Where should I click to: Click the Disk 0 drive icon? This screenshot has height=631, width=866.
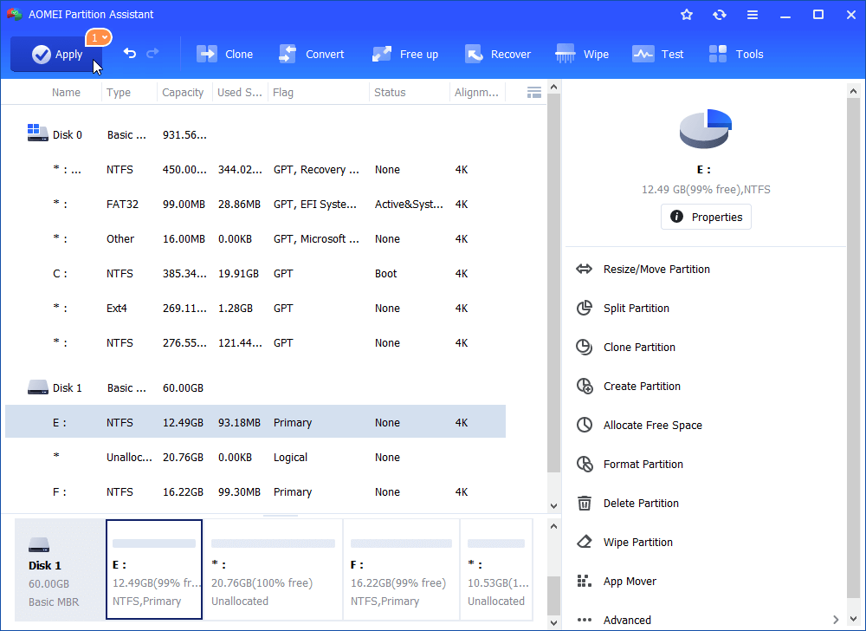click(x=37, y=133)
